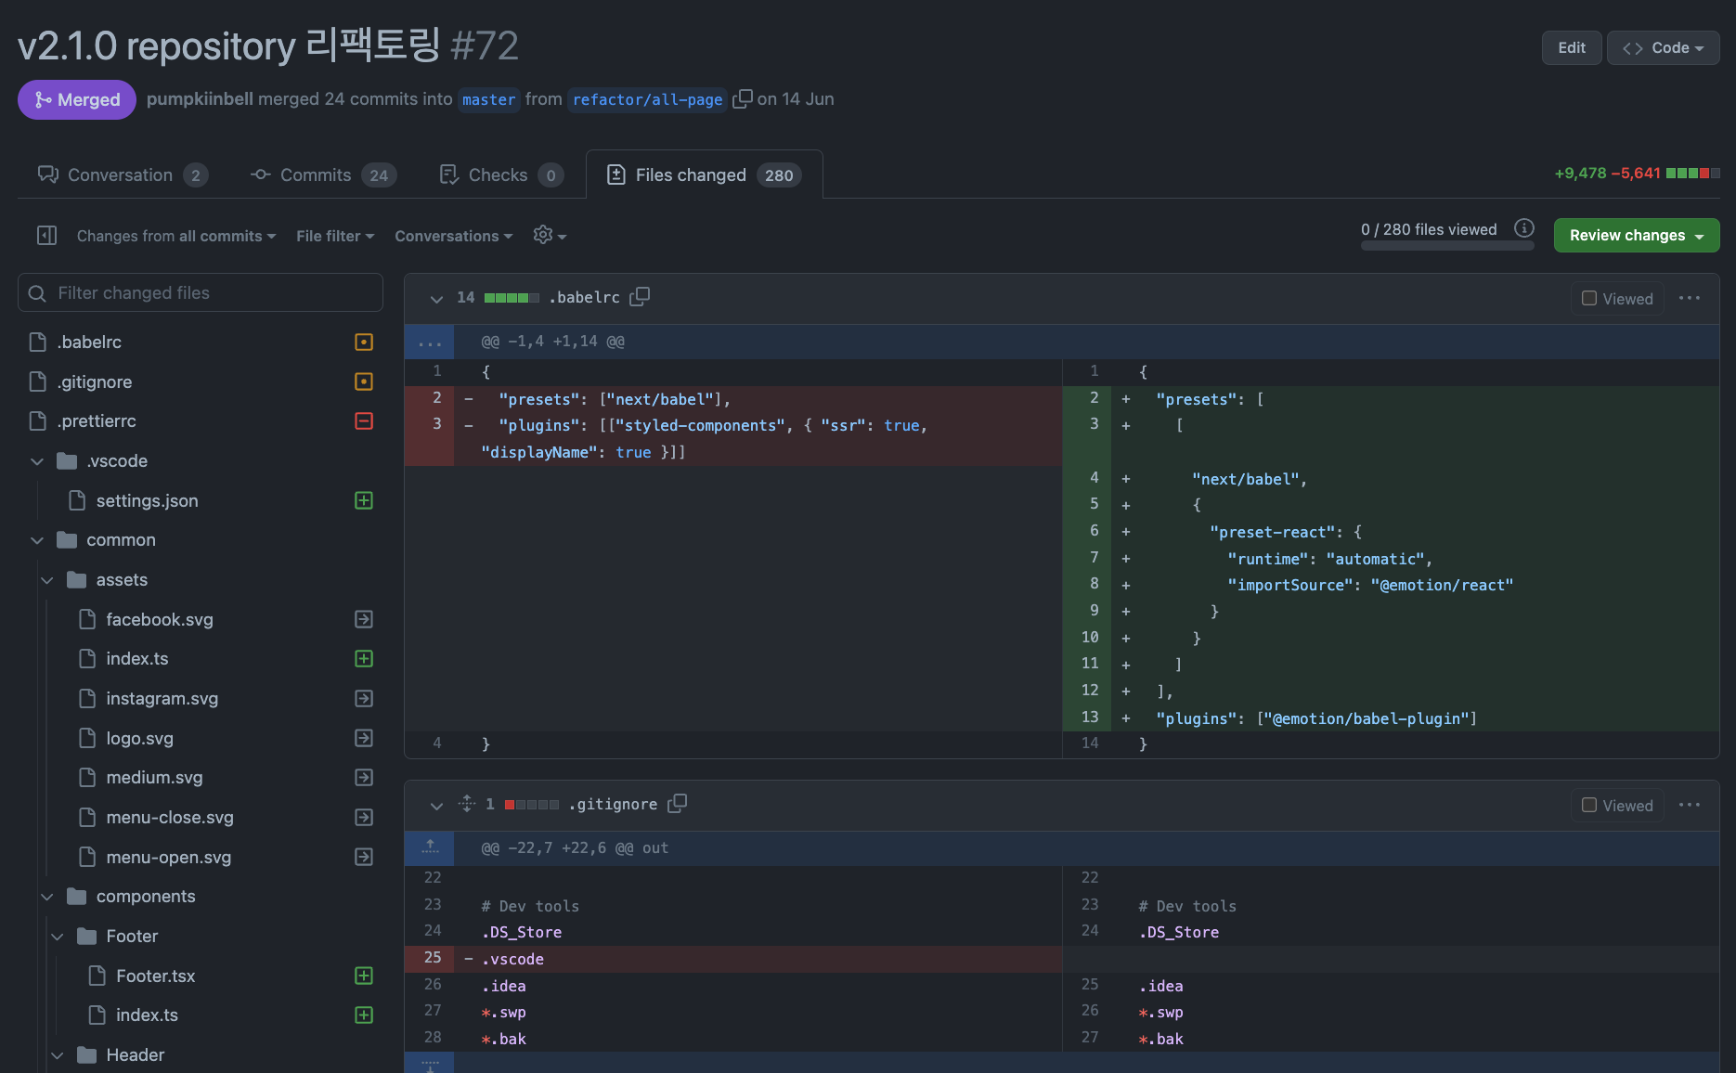
Task: Click the file tree sidebar toggle icon
Action: point(47,236)
